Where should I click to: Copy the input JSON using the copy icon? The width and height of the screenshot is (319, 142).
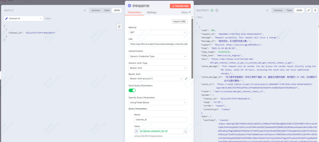coord(119,27)
